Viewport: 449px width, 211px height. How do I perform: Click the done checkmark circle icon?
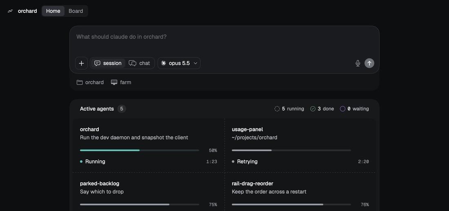click(x=313, y=109)
